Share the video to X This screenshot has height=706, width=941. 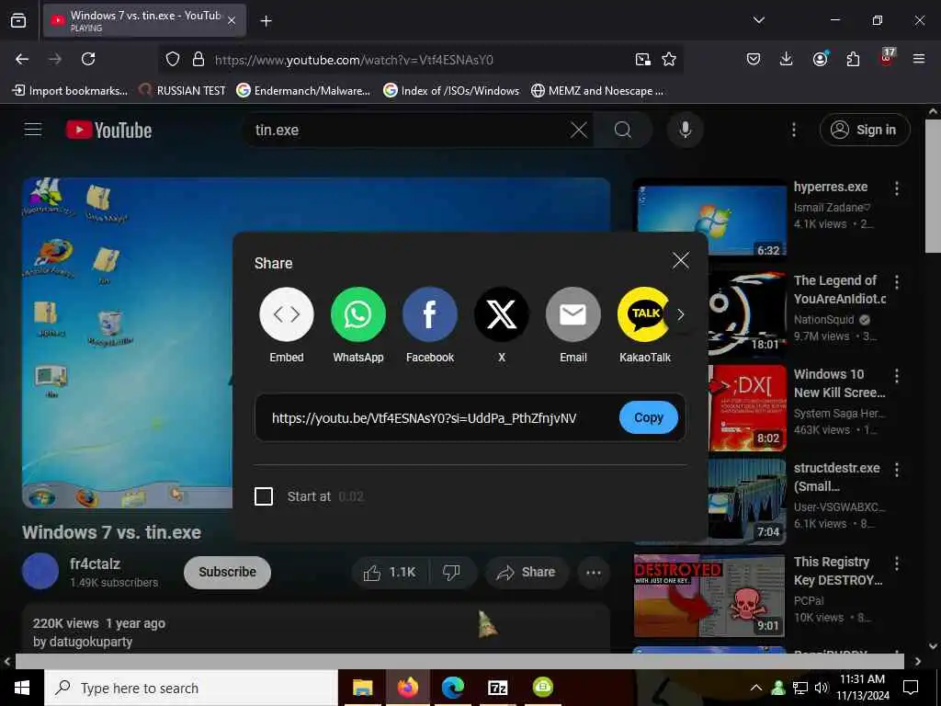point(502,314)
